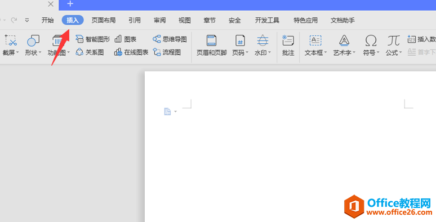Open the 章节 tab
This screenshot has height=222, width=436.
pyautogui.click(x=210, y=20)
